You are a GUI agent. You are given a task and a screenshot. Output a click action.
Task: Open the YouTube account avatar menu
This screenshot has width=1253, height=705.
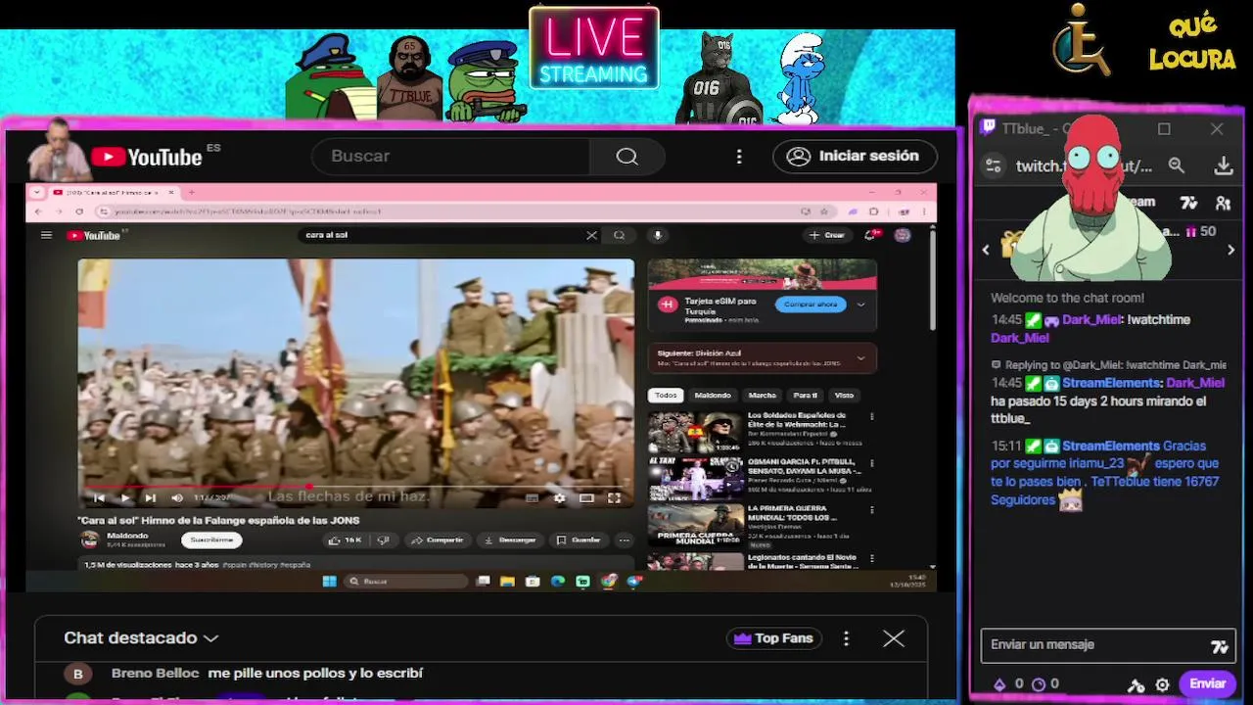(903, 235)
